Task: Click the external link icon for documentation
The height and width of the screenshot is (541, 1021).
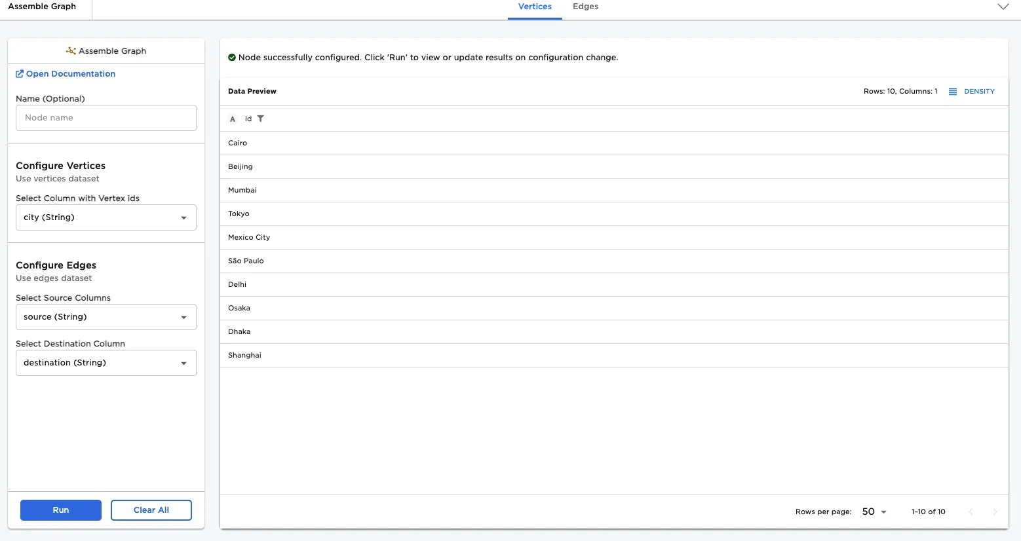Action: point(20,74)
